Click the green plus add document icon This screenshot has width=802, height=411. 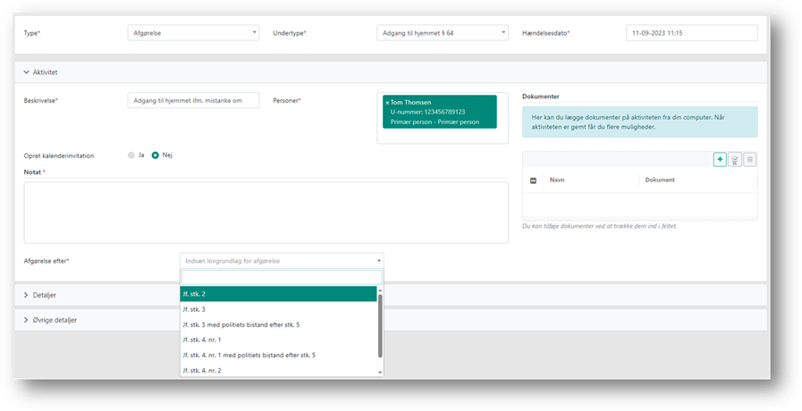[x=720, y=159]
